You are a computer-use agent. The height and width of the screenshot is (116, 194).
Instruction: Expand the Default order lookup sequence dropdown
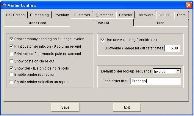click(178, 71)
